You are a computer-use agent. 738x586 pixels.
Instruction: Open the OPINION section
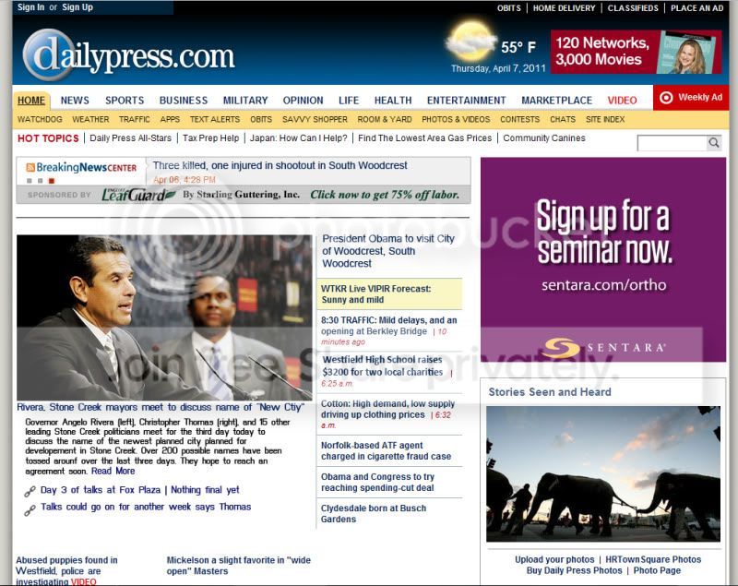tap(304, 101)
